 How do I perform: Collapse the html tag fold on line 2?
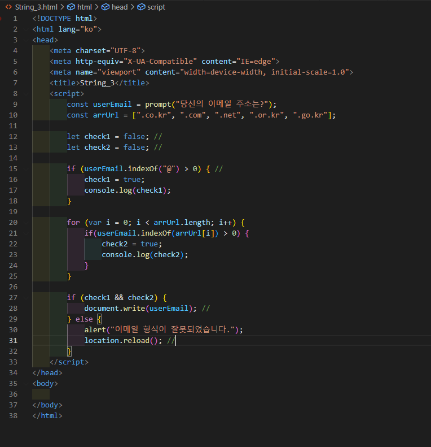pos(26,29)
